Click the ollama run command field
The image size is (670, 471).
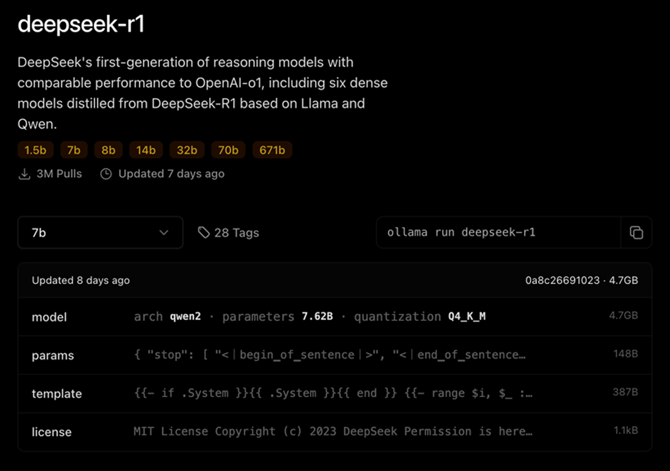pyautogui.click(x=497, y=232)
